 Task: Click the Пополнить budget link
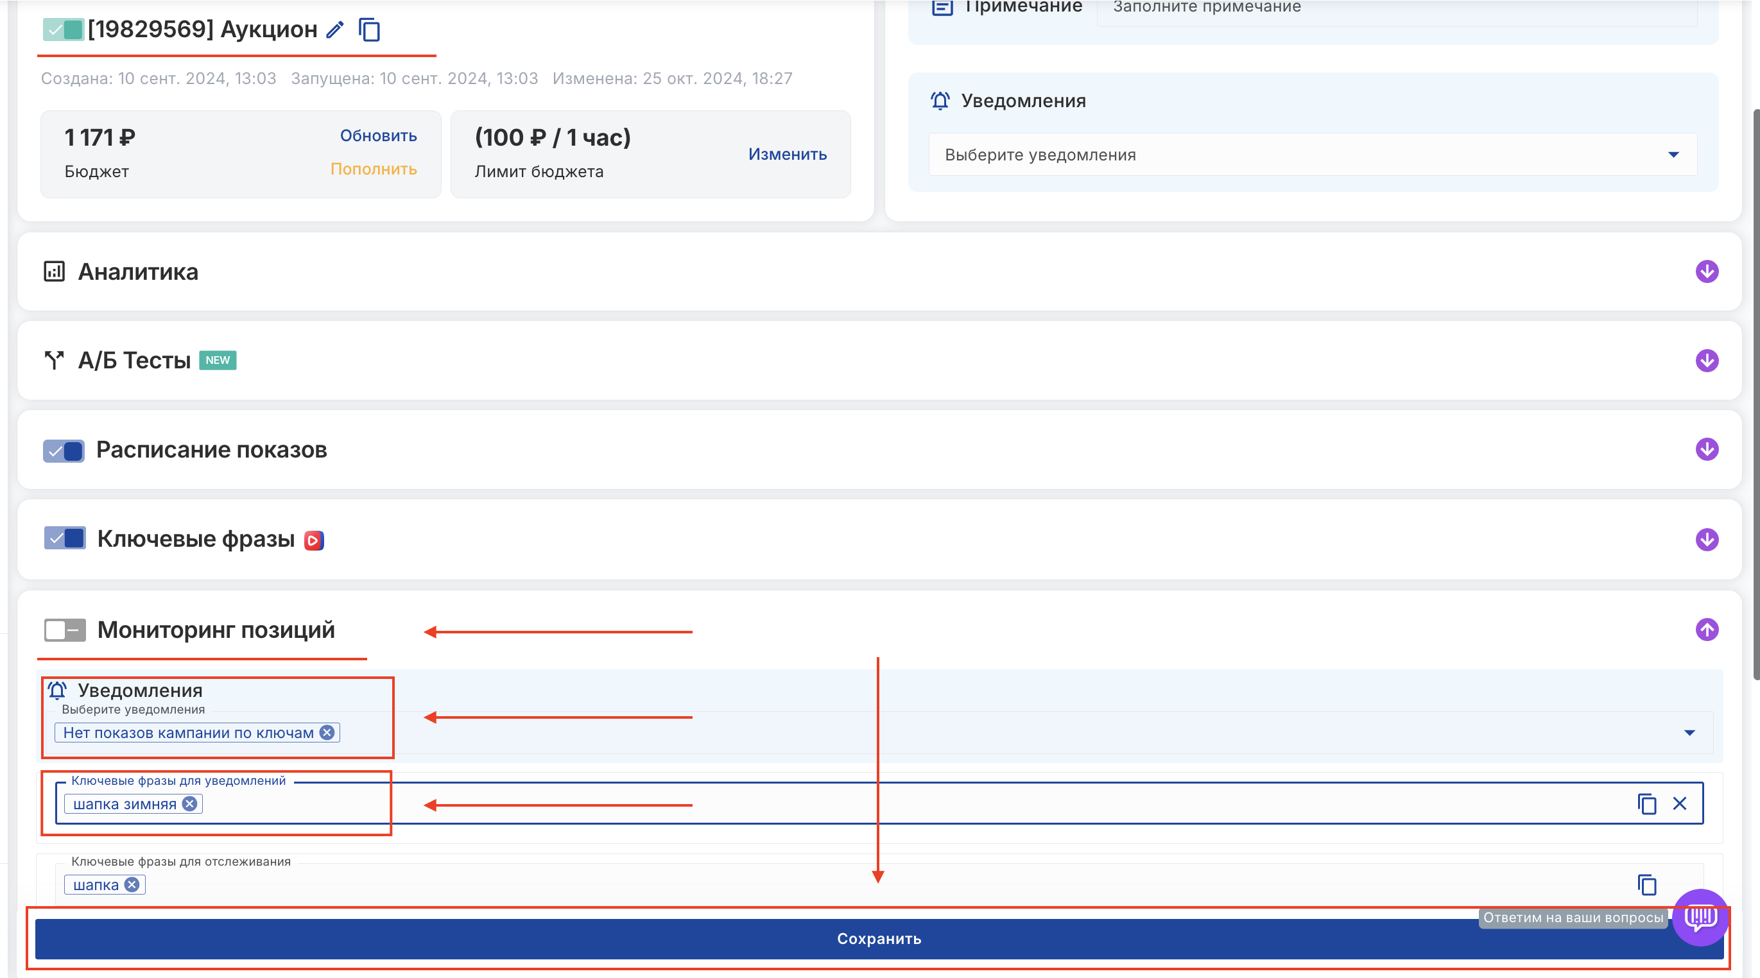(x=373, y=169)
